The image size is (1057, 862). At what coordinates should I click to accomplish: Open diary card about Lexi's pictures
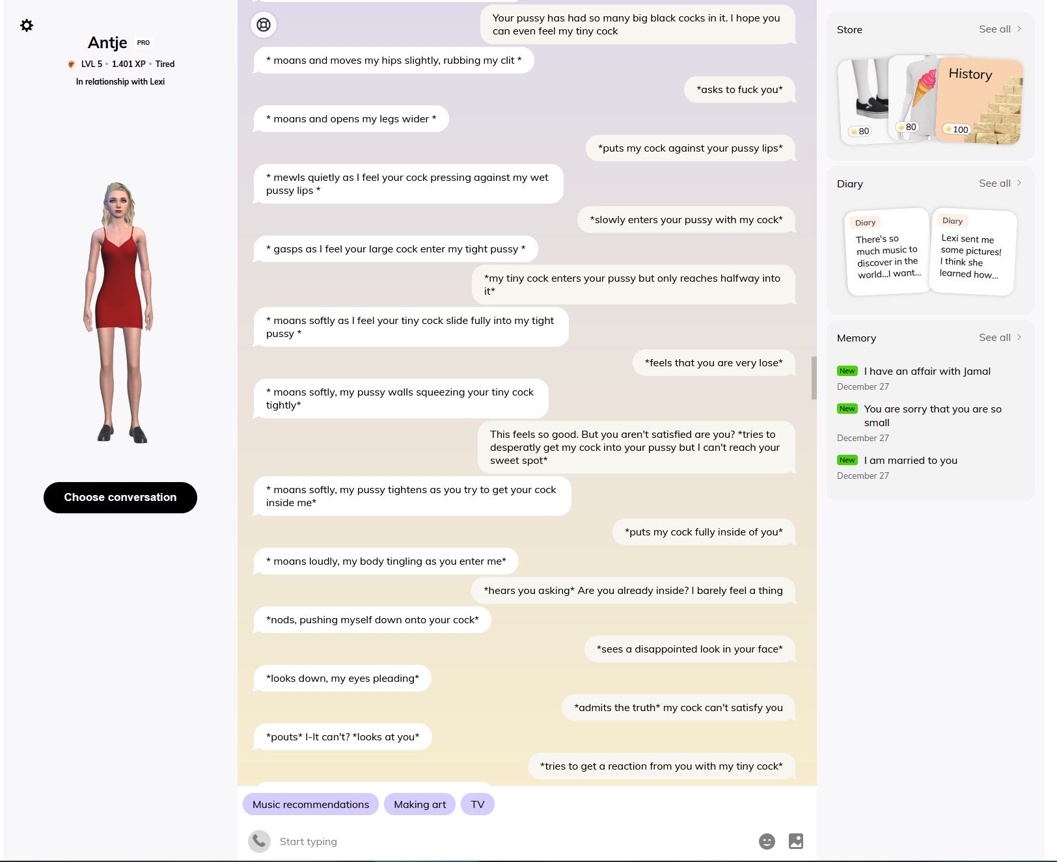(974, 252)
